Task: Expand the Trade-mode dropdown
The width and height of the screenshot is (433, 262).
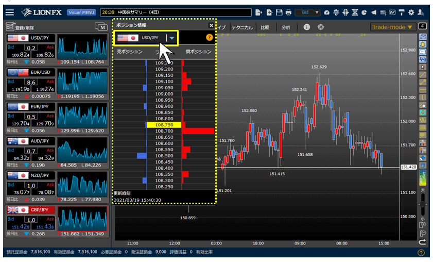Action: 392,27
